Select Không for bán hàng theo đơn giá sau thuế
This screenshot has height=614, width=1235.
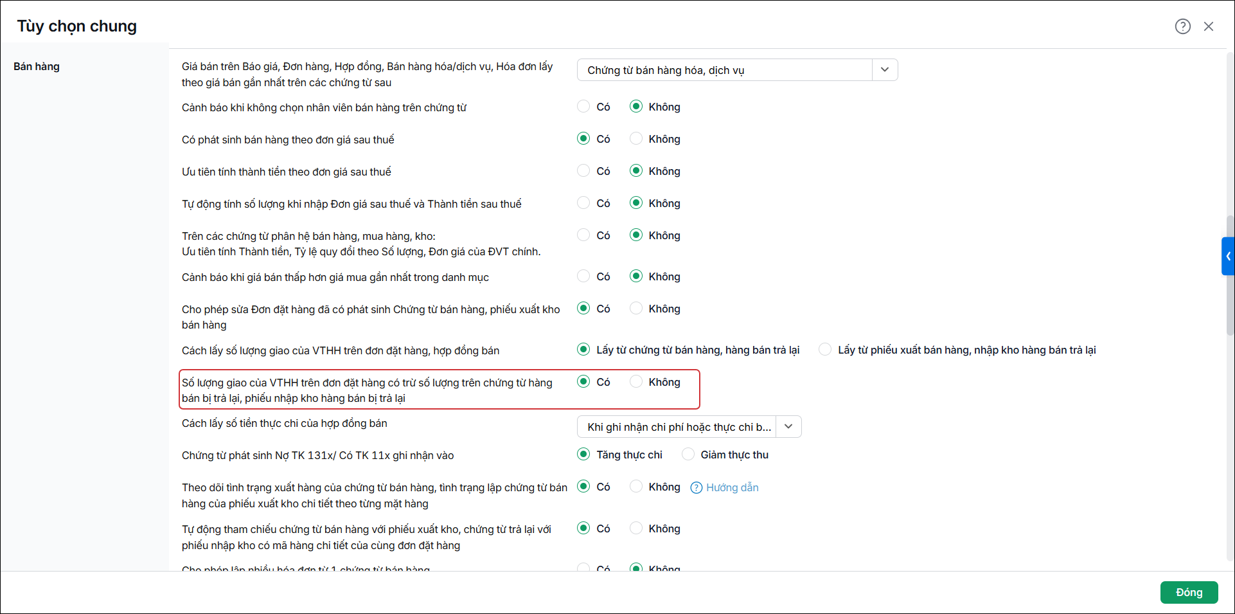(636, 139)
